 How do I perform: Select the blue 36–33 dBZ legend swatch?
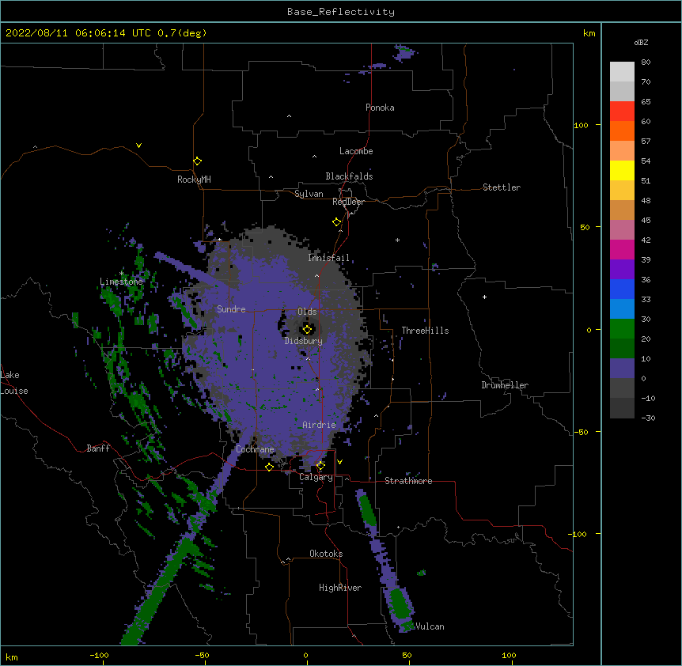(x=622, y=289)
